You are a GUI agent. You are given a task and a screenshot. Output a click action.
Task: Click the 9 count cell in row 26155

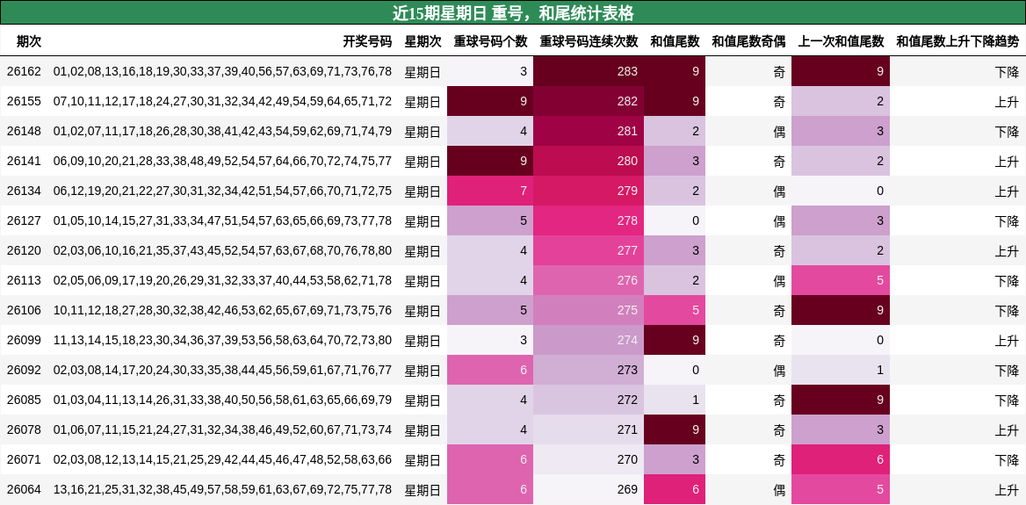pos(490,101)
